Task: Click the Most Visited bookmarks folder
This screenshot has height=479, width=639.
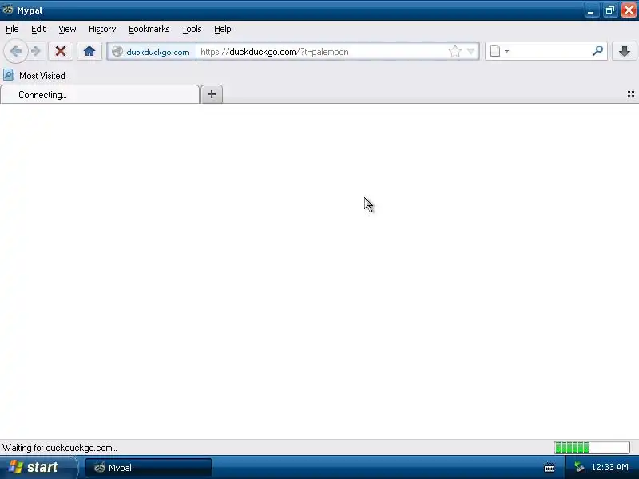Action: click(34, 75)
